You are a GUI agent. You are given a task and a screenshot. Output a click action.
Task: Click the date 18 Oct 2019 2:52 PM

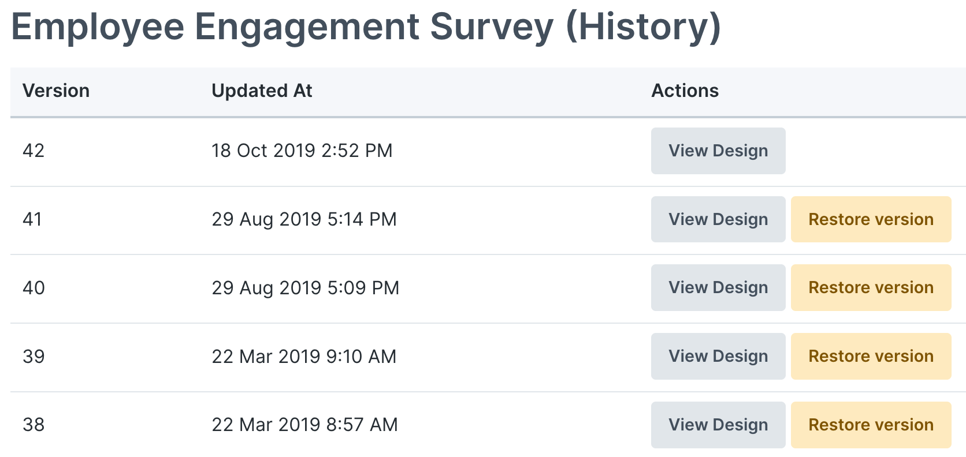click(302, 151)
